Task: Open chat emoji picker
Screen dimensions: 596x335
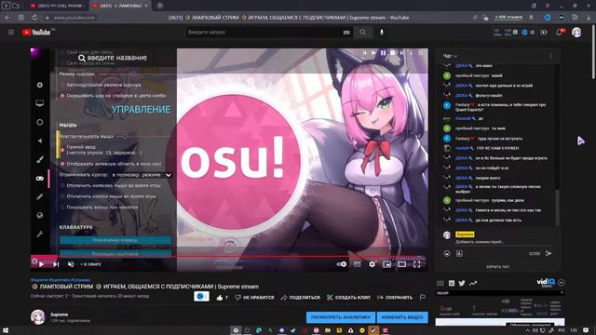Action: [447, 253]
